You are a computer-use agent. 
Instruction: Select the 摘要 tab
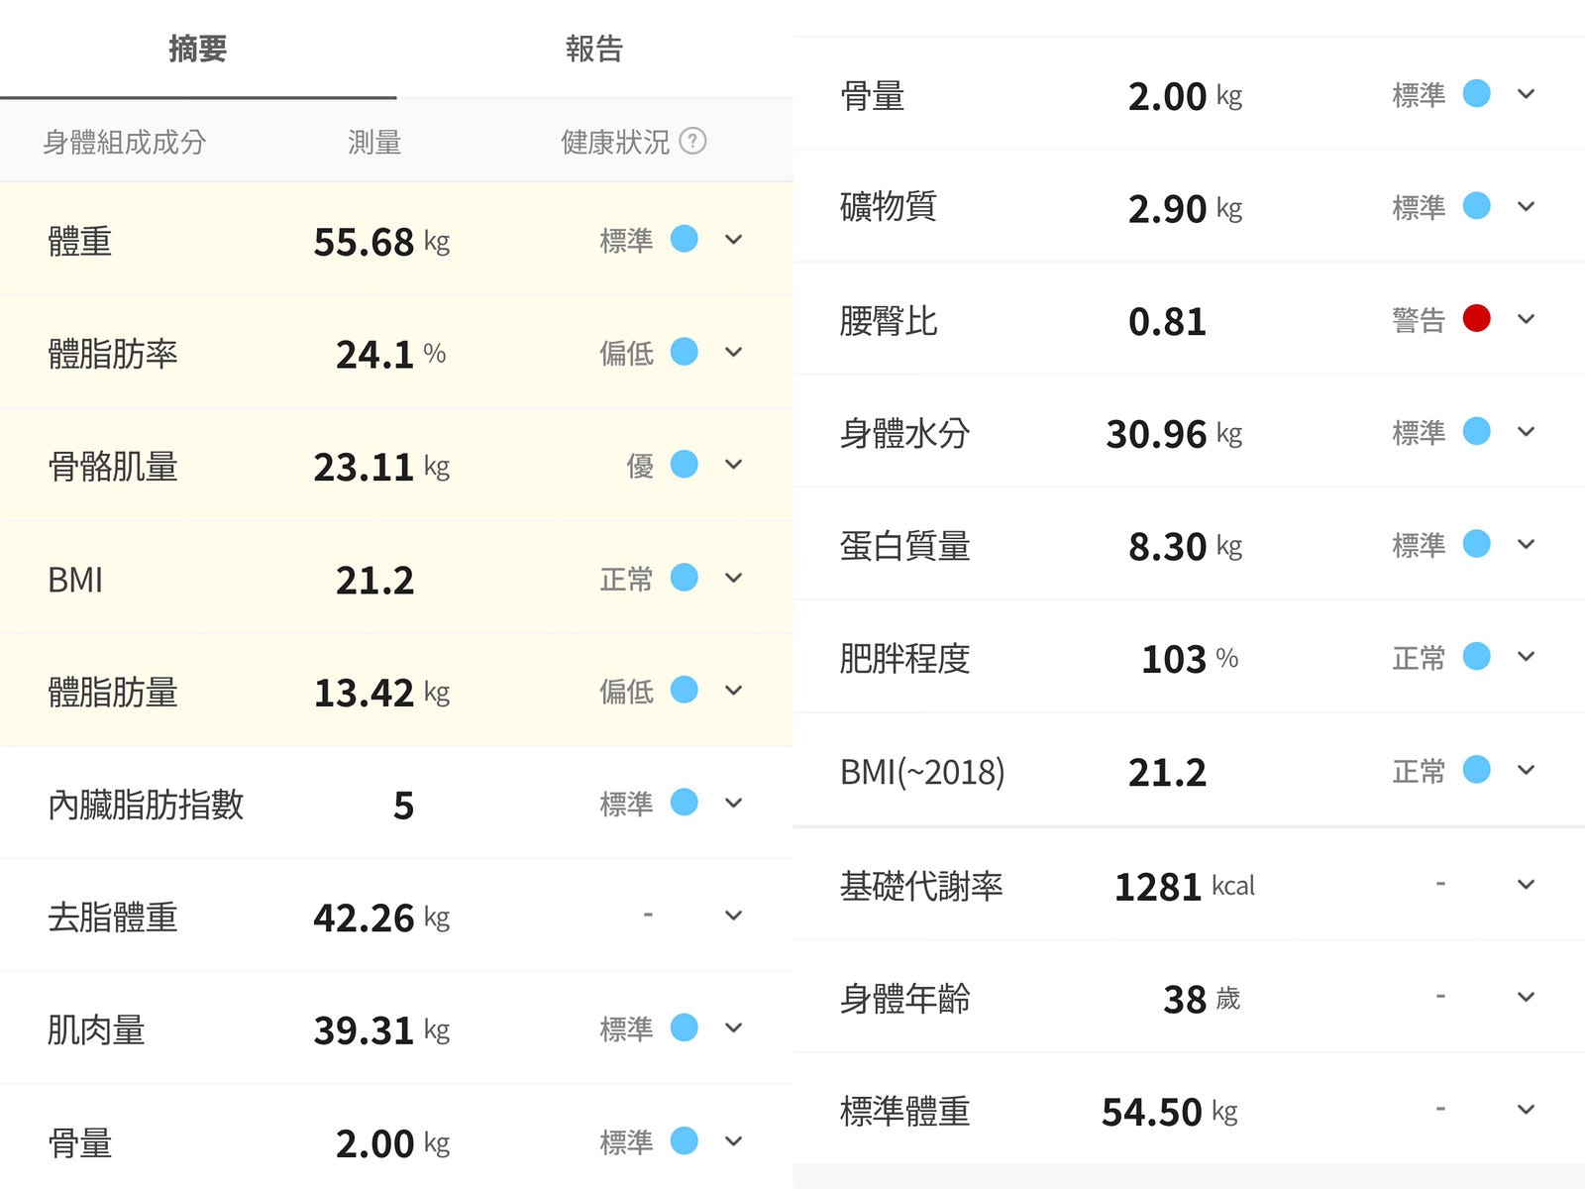click(198, 49)
